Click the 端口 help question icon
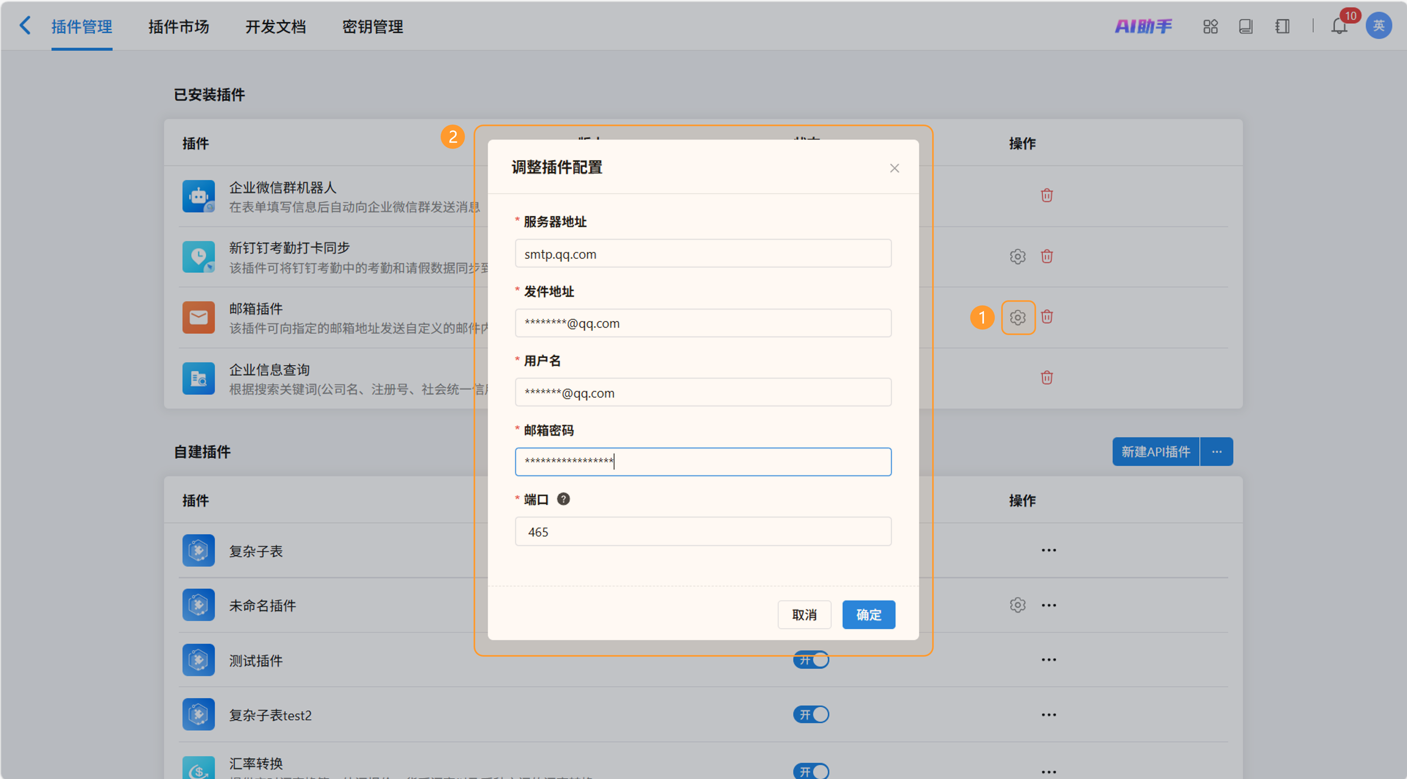This screenshot has width=1407, height=779. click(x=563, y=499)
